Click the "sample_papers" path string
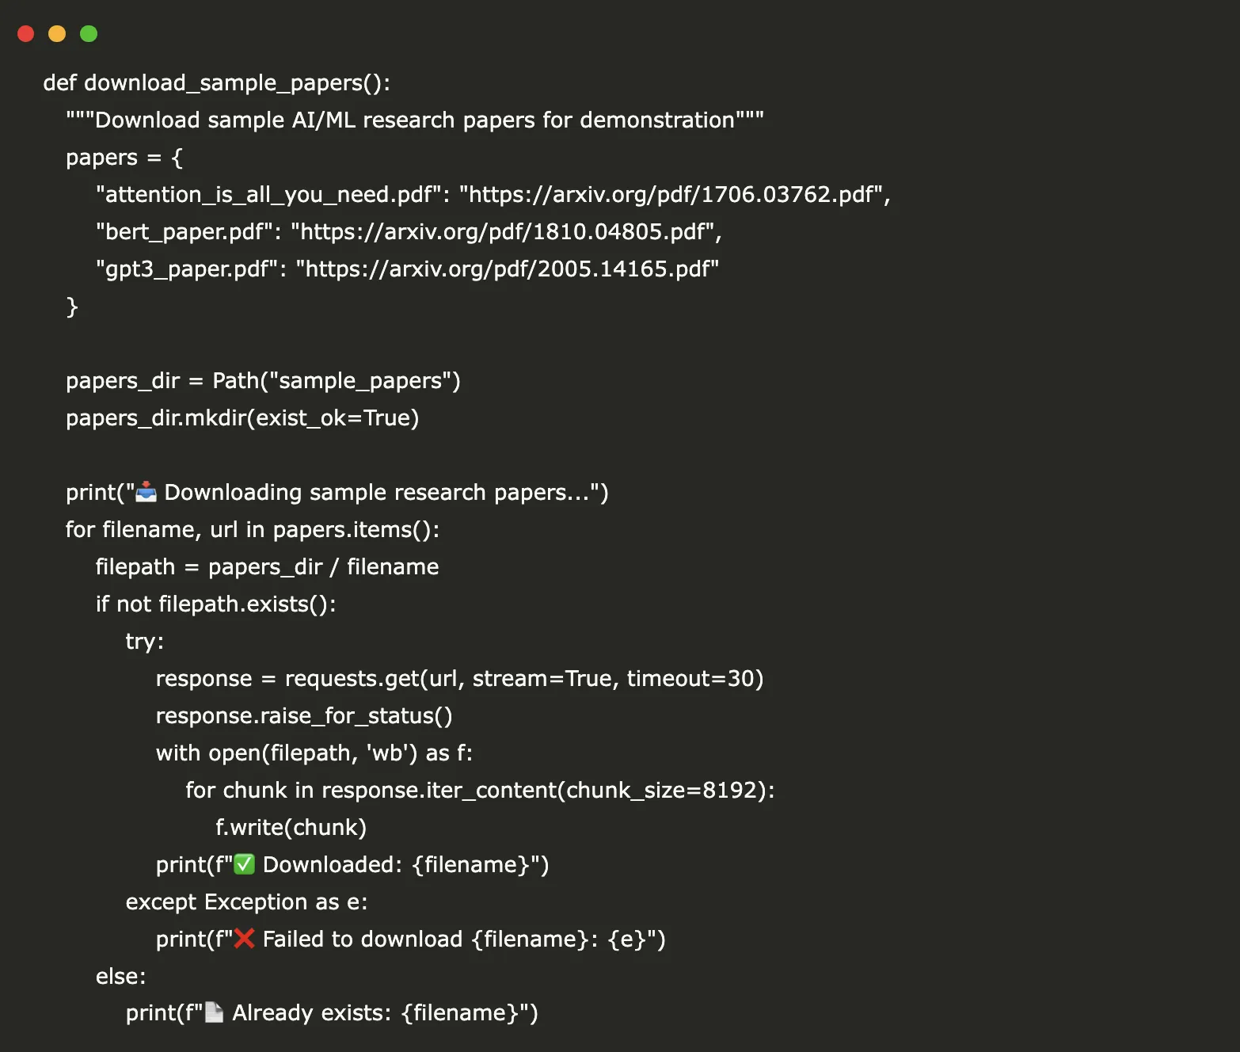Screen dimensions: 1240x1052 364,381
